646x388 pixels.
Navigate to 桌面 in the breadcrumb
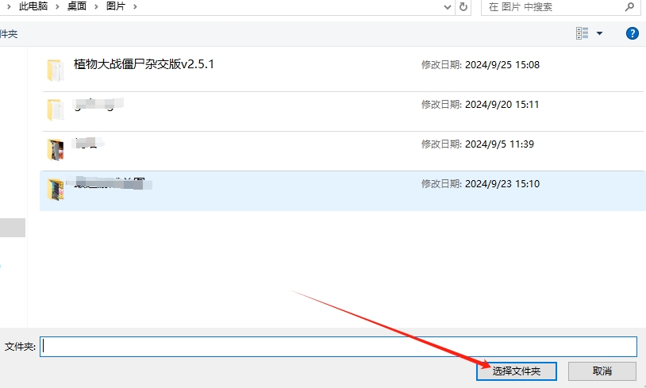pos(77,6)
